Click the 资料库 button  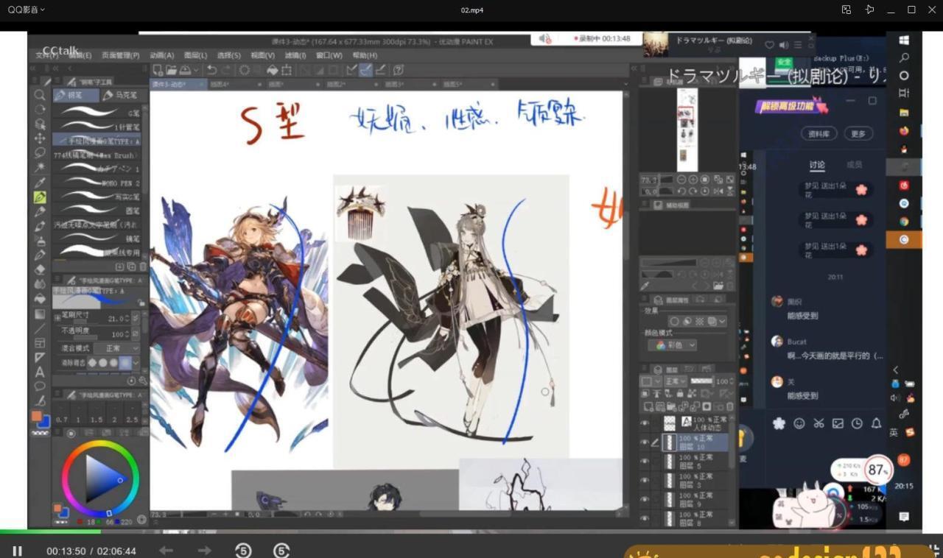point(819,134)
